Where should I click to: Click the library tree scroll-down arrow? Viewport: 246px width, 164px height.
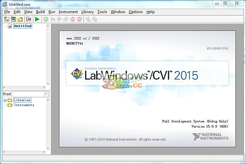pyautogui.click(x=48, y=148)
